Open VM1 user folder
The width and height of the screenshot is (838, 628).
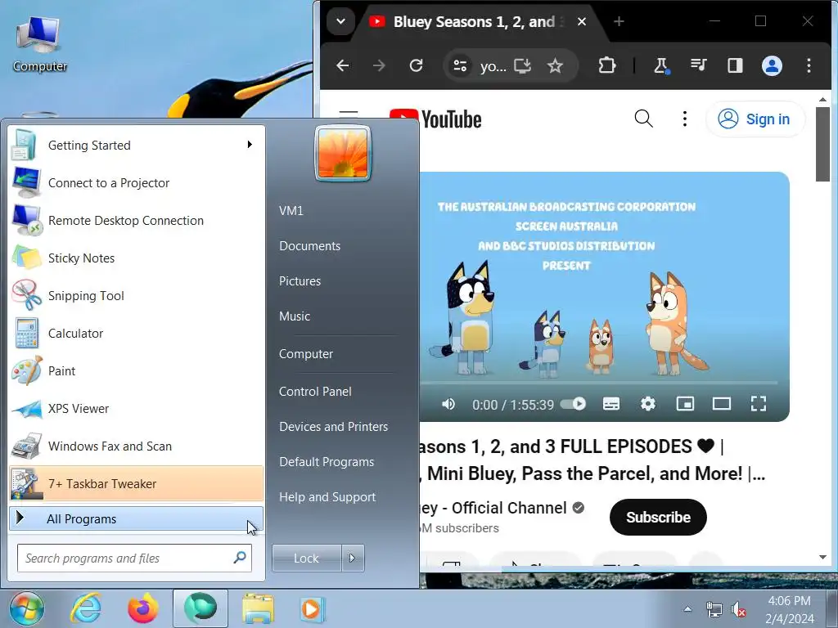(x=291, y=211)
